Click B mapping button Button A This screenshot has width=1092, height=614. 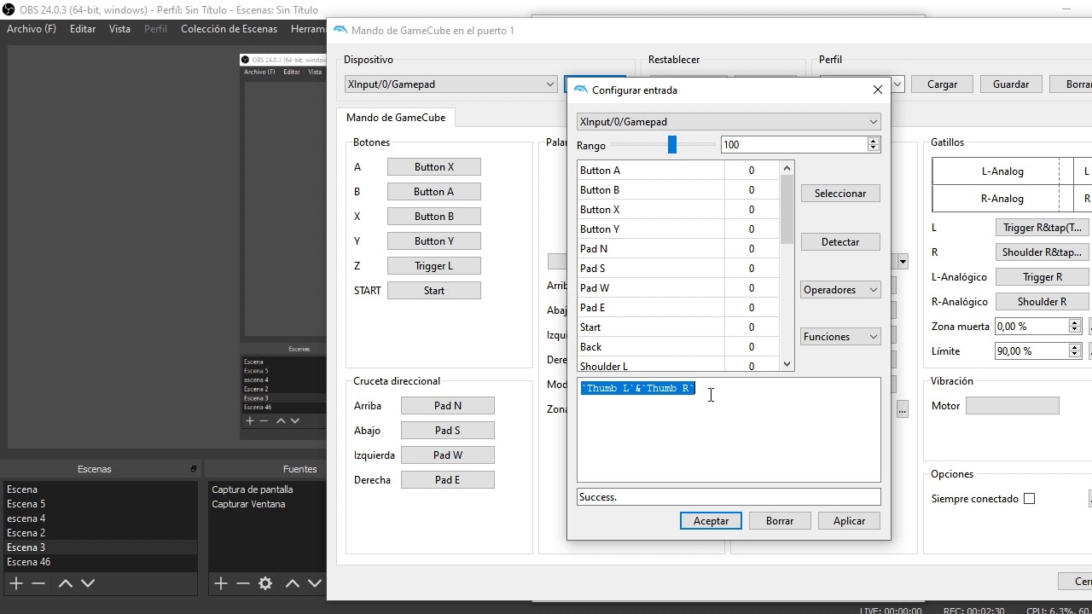434,192
